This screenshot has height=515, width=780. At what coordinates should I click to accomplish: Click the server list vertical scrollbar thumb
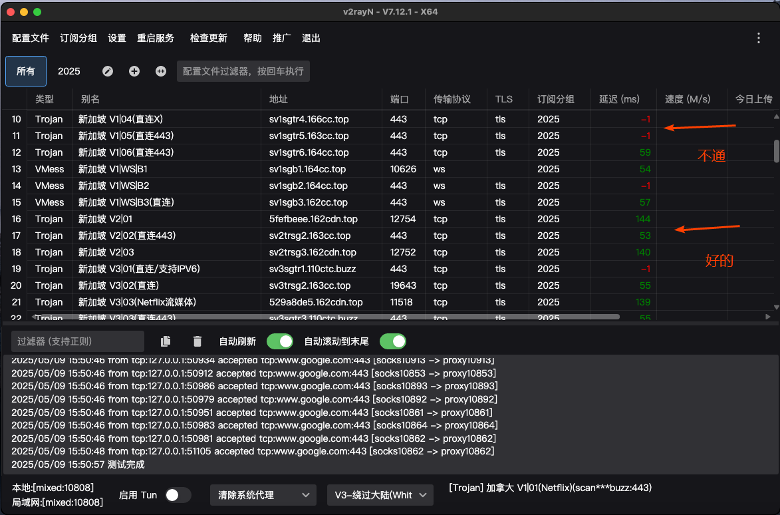(777, 151)
